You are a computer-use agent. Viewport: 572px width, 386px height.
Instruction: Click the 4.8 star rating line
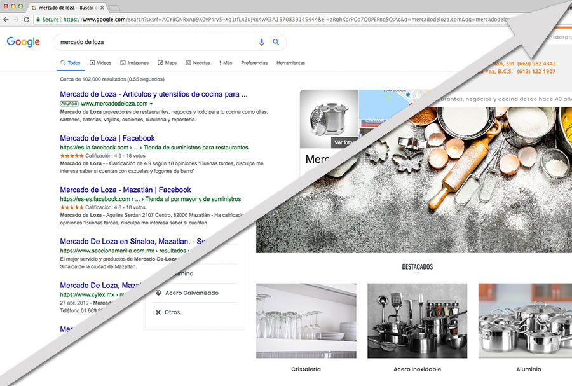point(102,207)
